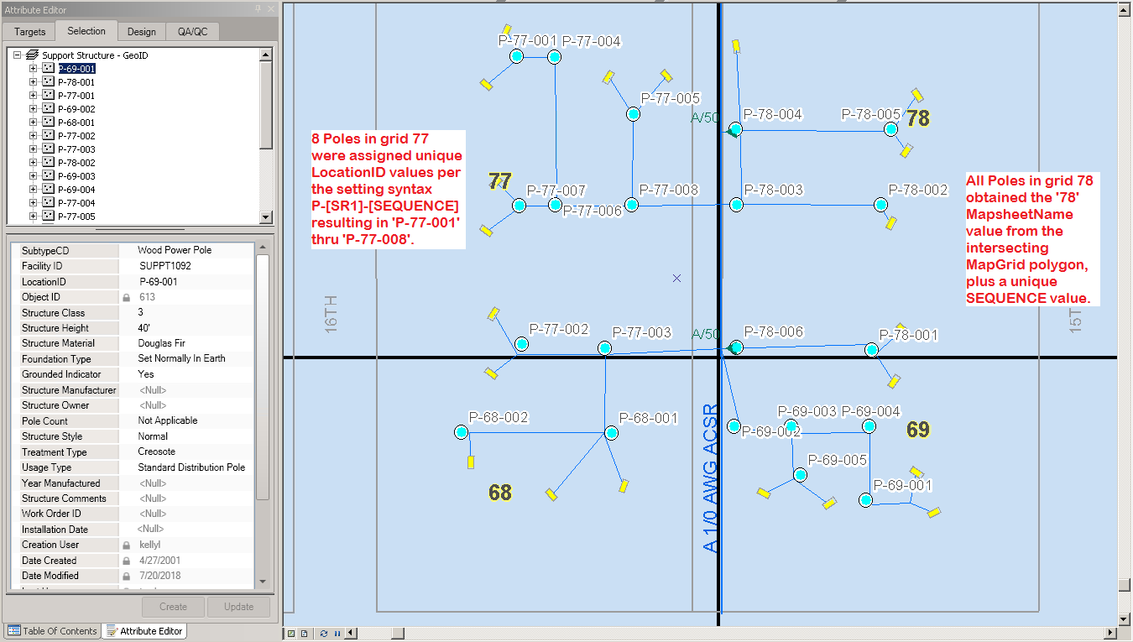The height and width of the screenshot is (642, 1133).
Task: Click the lock icon beside Object ID
Action: click(126, 296)
